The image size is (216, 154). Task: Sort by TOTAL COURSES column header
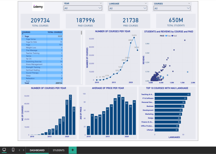(x=55, y=32)
